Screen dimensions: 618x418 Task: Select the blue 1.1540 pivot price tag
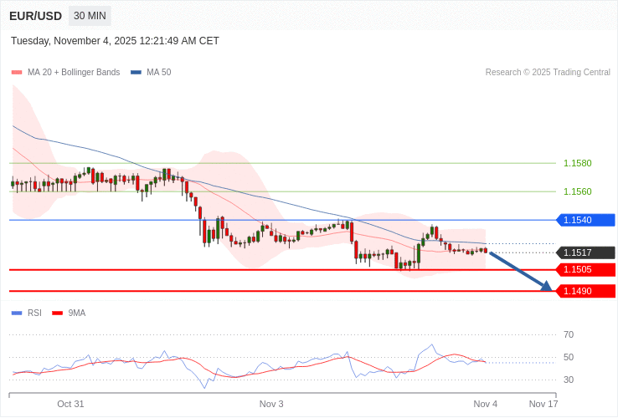tap(586, 220)
